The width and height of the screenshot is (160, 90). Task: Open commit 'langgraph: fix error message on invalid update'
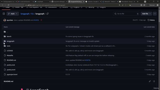point(82,41)
